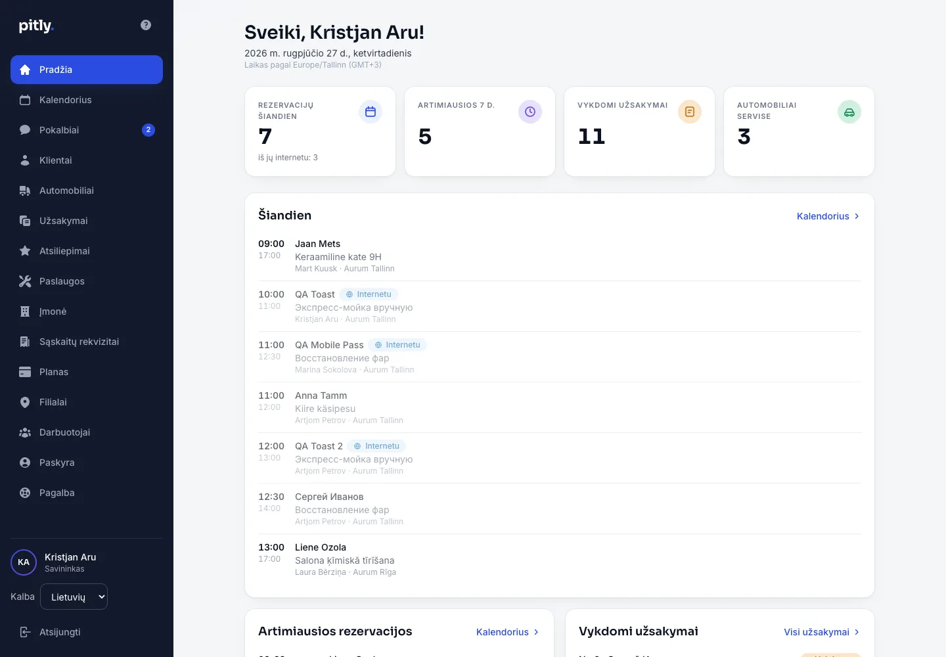Open the Pradžia home page

(x=87, y=70)
